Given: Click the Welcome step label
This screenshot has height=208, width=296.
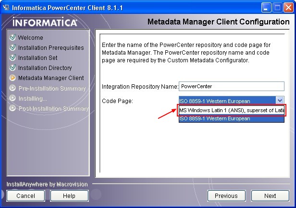Looking at the screenshot, I should (31, 38).
